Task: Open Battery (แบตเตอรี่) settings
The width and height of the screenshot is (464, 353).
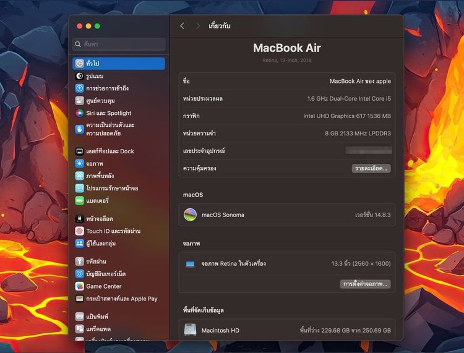Action: (x=97, y=201)
